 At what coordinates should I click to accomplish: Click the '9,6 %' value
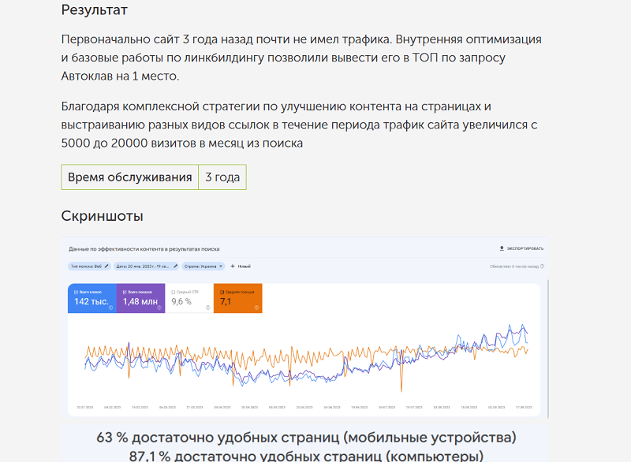181,302
